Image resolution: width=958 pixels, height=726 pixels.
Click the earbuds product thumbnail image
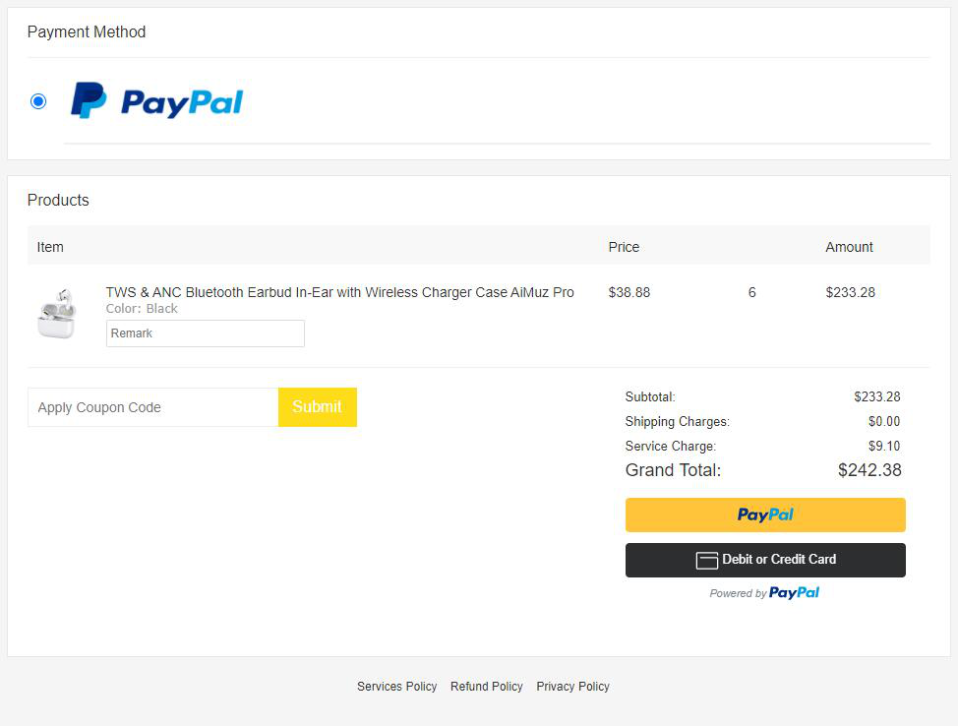(x=56, y=314)
